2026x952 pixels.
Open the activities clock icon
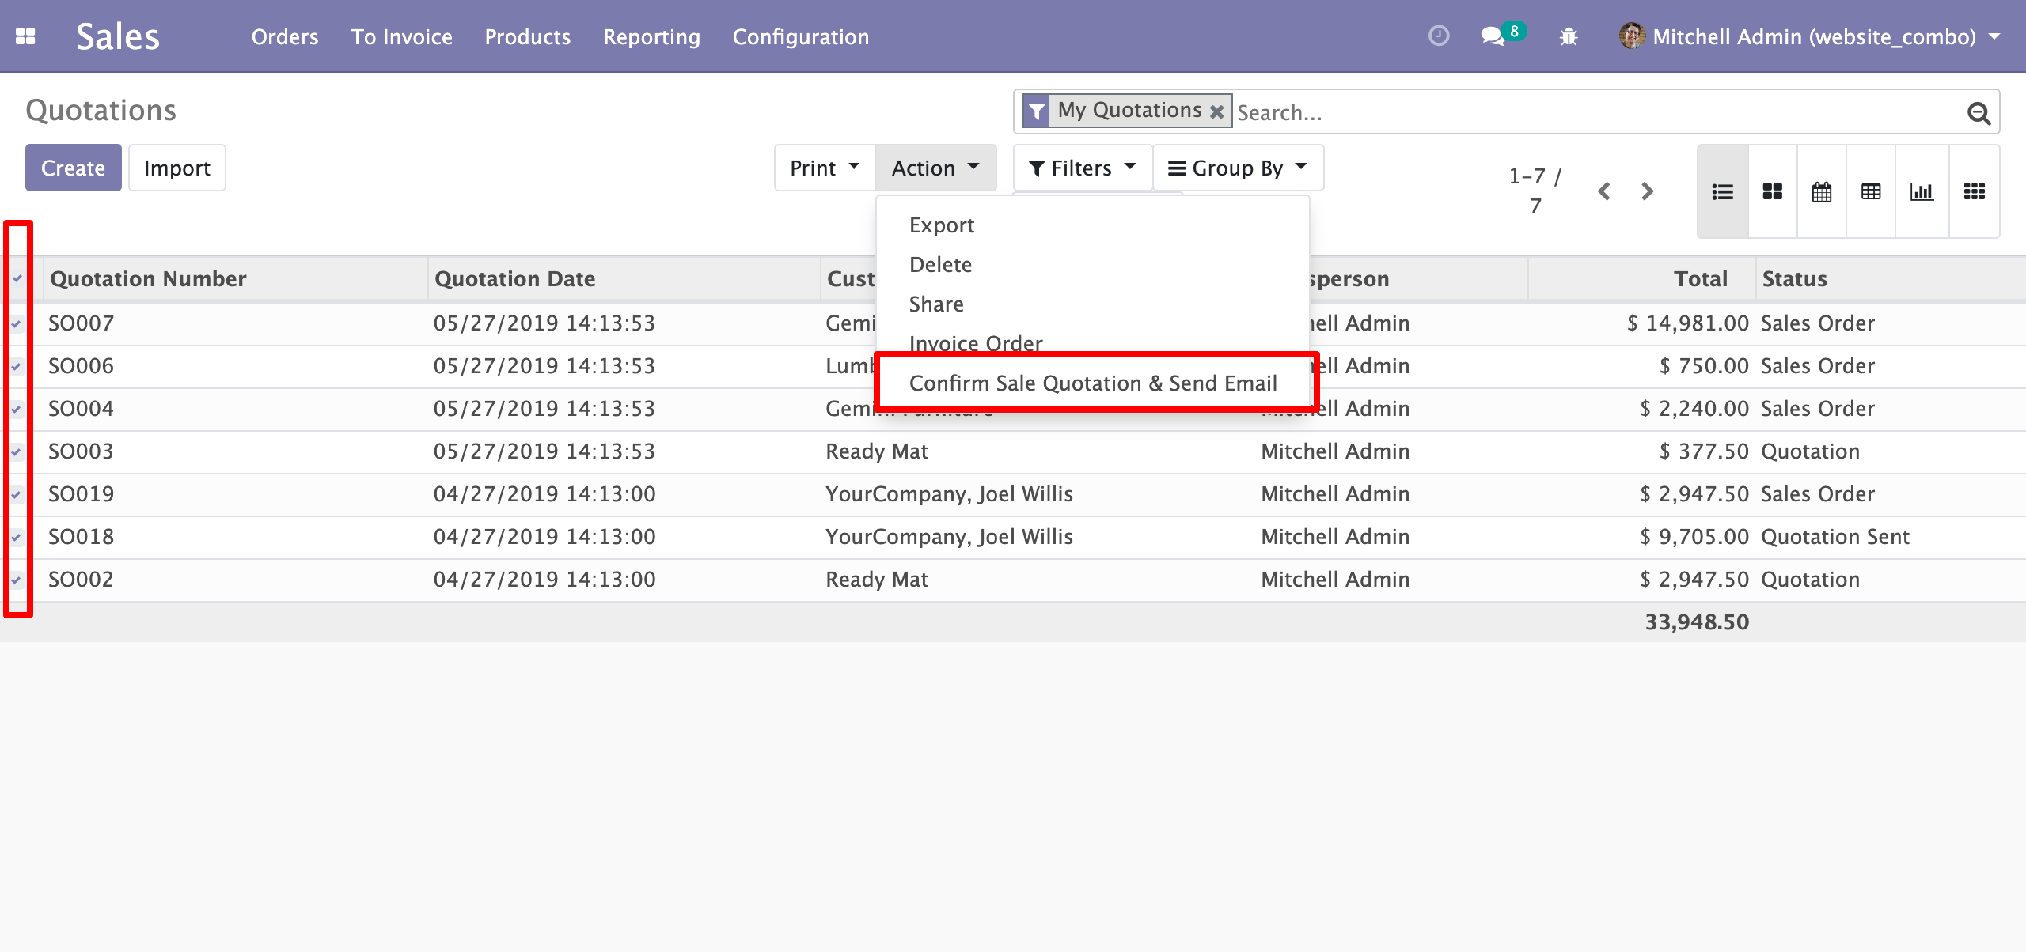pyautogui.click(x=1438, y=36)
